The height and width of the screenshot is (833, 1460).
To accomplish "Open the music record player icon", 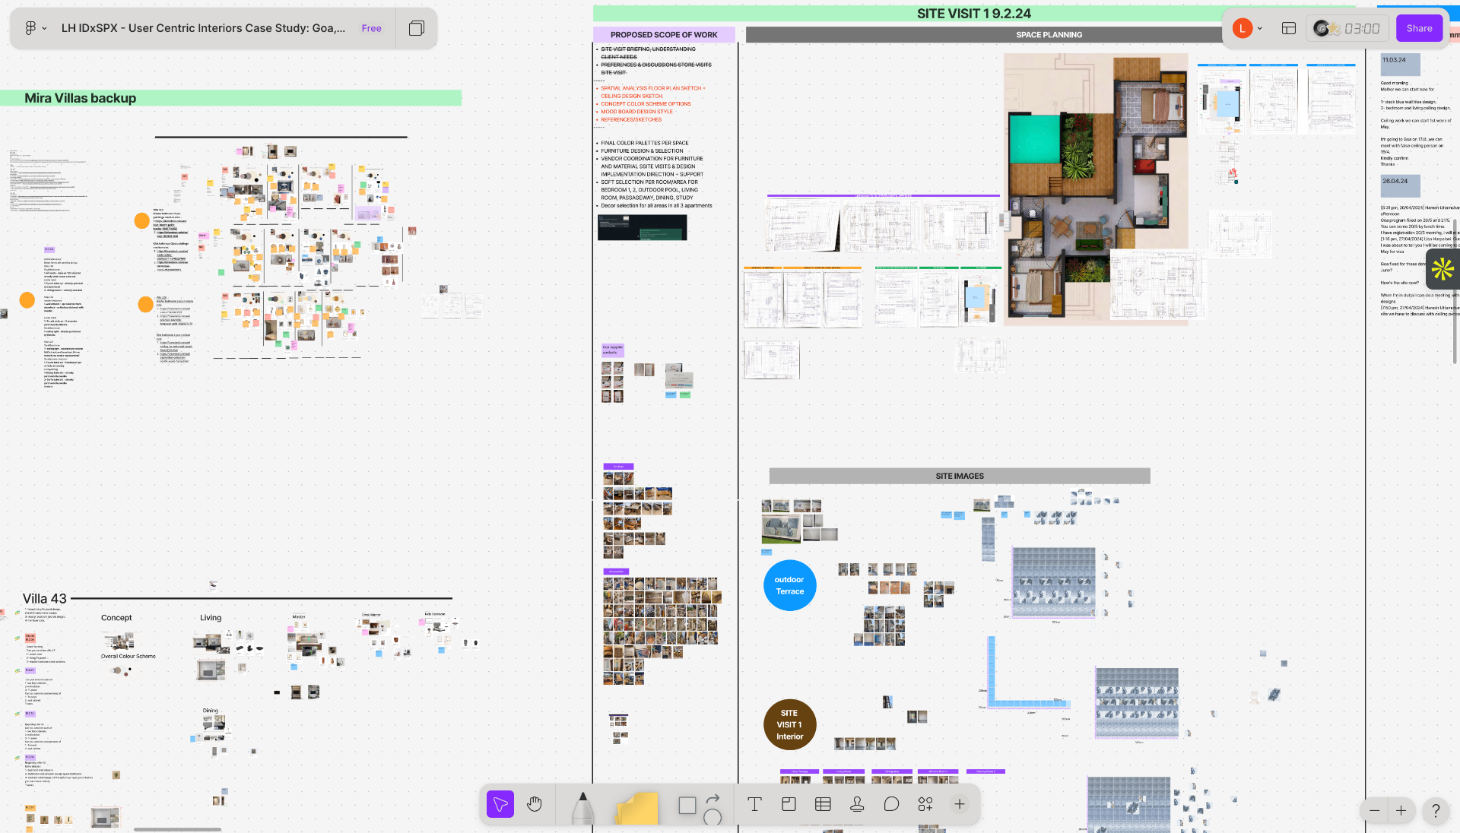I will pos(1327,28).
